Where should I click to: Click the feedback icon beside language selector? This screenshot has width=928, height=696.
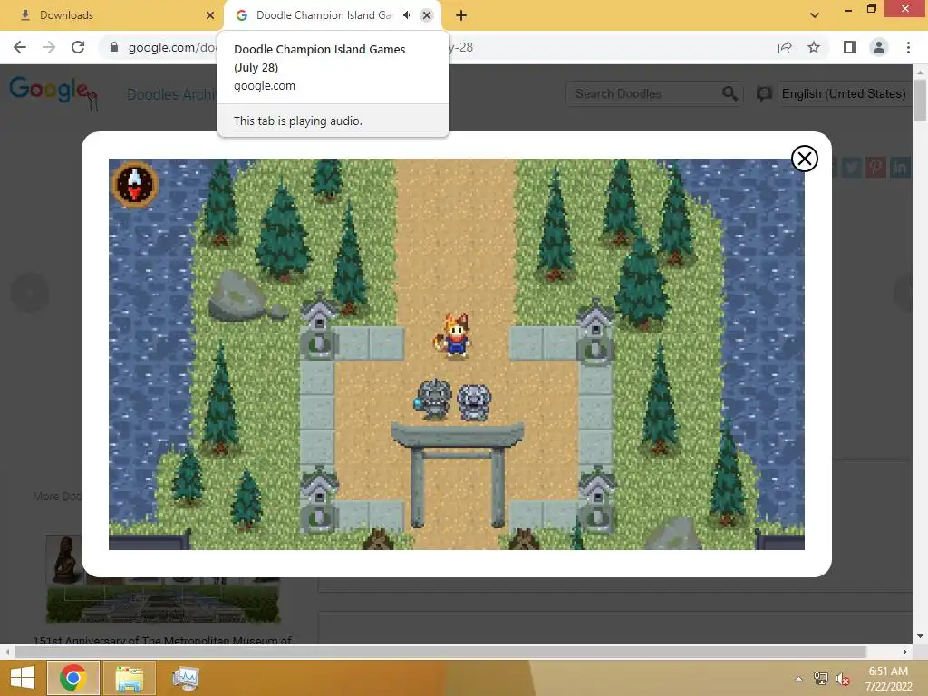(x=764, y=93)
